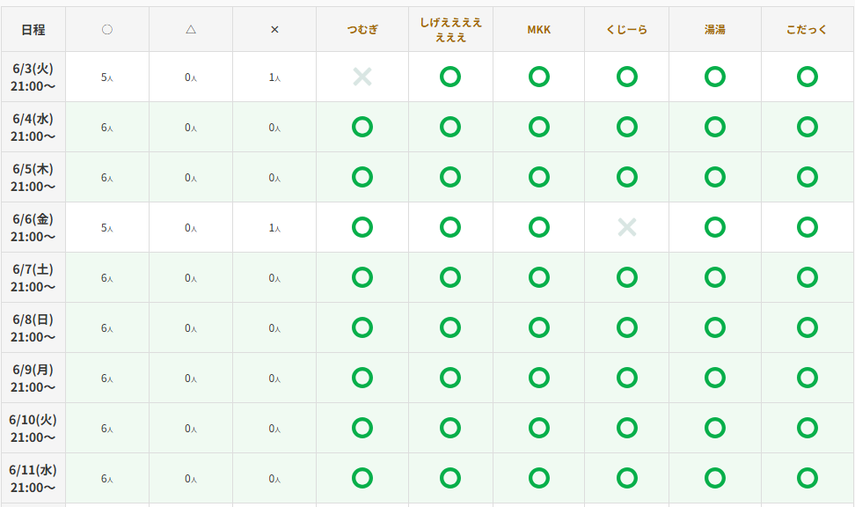Click the circle symbol column header
Screen dimensions: 855x507
coord(107,29)
